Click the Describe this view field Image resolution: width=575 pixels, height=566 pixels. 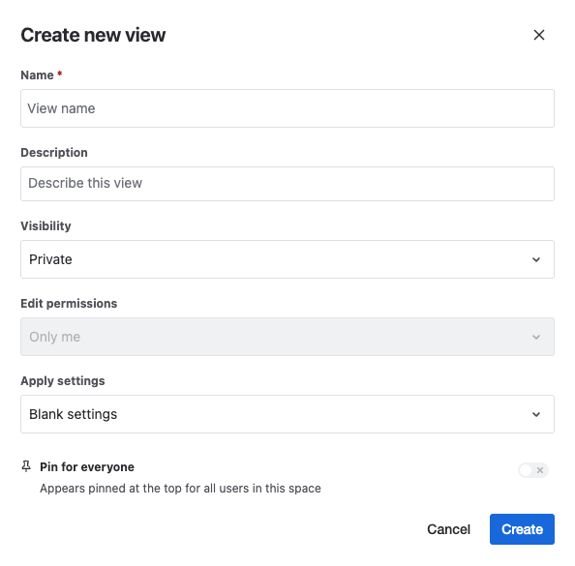[x=287, y=184]
